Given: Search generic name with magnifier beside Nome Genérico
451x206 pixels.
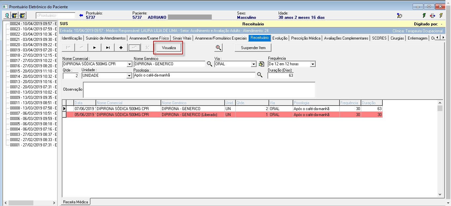Looking at the screenshot, I should tap(210, 64).
